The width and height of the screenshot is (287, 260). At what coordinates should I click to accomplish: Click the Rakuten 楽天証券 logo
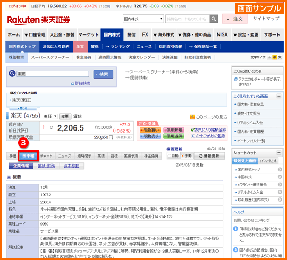(x=39, y=20)
